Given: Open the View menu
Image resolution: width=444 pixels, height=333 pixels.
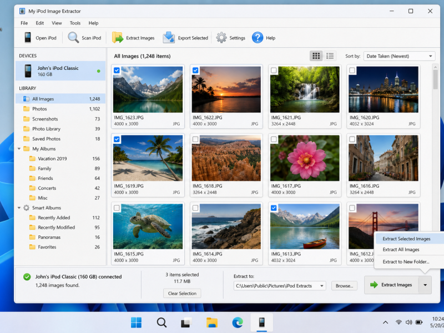Looking at the screenshot, I should point(57,23).
